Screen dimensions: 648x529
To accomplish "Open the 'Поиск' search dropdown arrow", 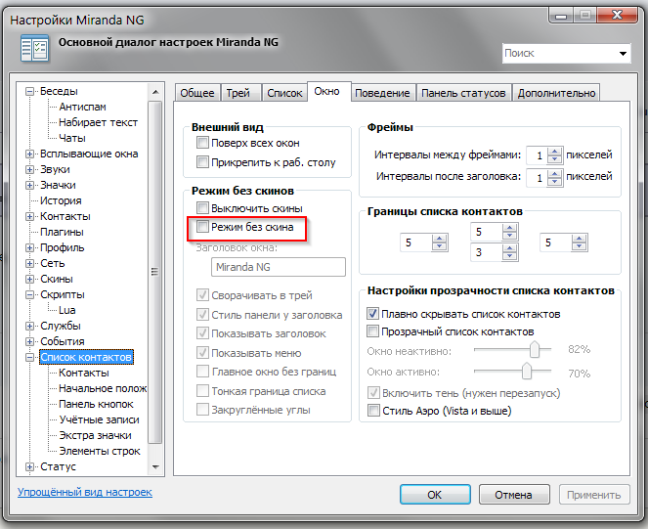I will (x=623, y=54).
